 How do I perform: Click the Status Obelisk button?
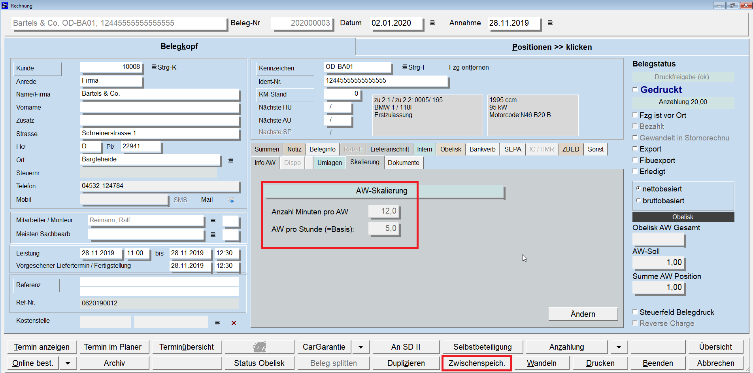pos(259,363)
